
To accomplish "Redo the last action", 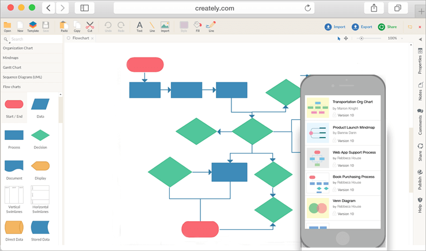I will (x=121, y=26).
